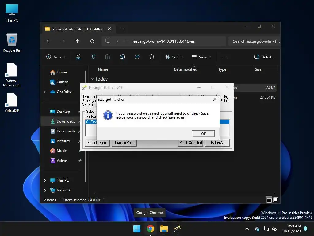Click the Paste icon in the Explorer toolbar
Screen dimensions: 314x236
coord(108,57)
